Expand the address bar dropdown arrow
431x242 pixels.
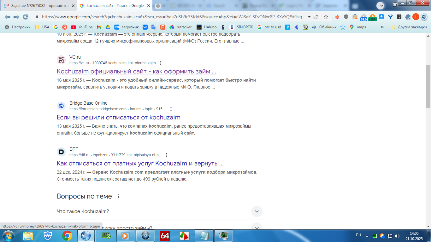point(309,17)
